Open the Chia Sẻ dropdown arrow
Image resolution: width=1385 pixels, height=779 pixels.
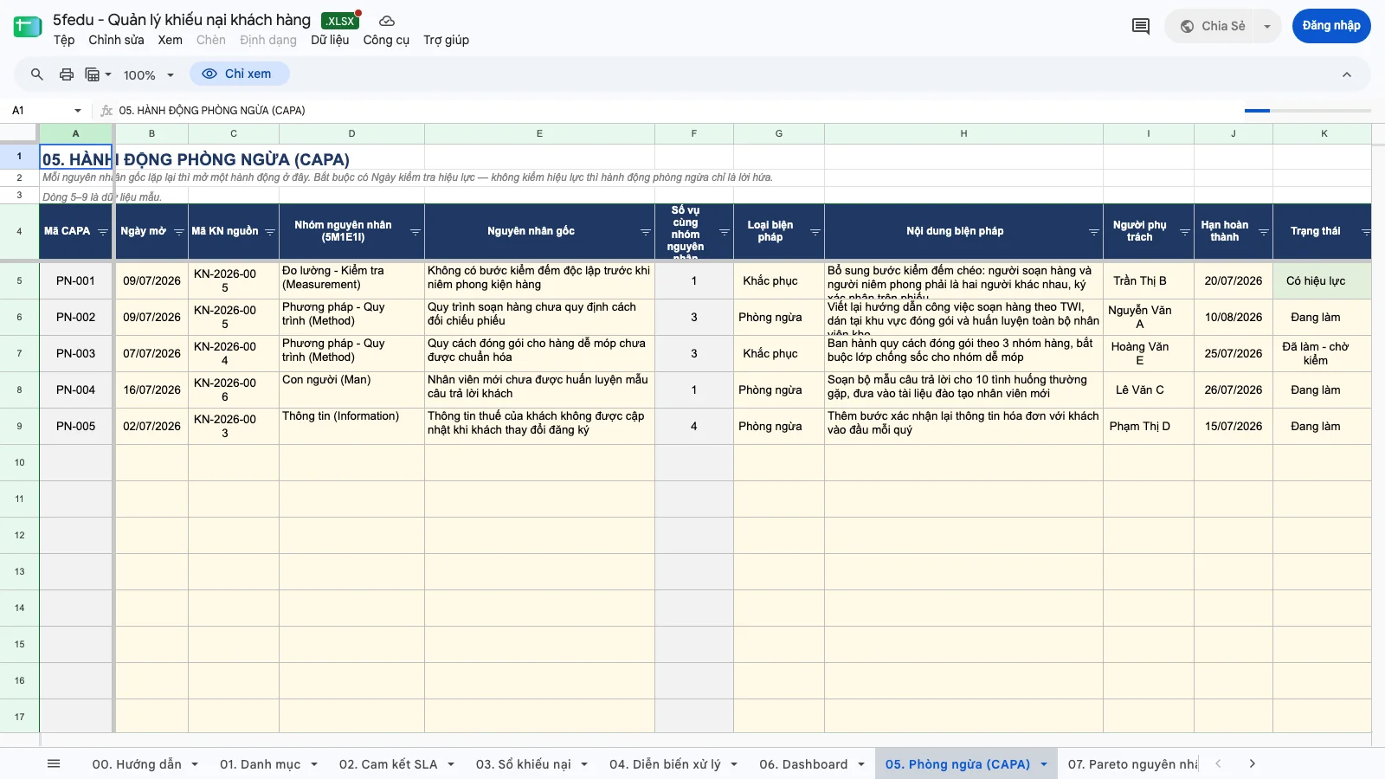click(1267, 26)
